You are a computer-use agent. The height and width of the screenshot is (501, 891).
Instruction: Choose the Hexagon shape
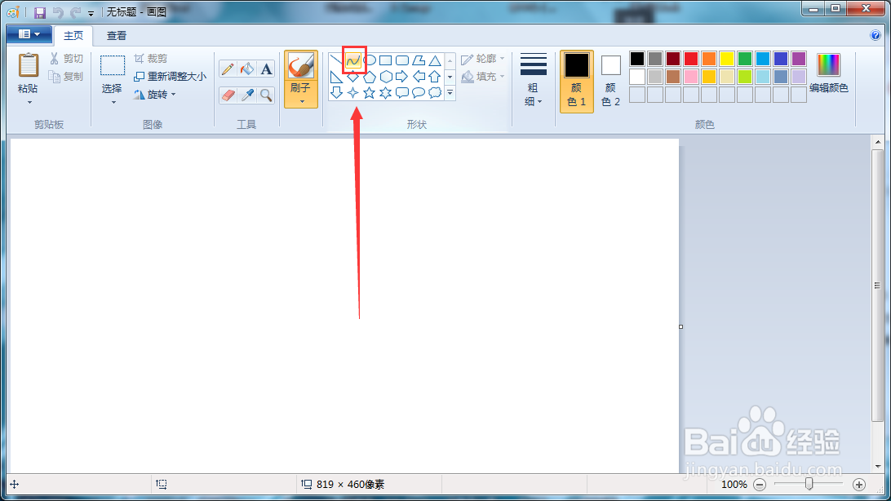coord(386,77)
